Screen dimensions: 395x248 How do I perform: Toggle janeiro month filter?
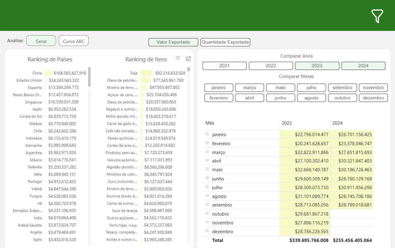point(219,88)
